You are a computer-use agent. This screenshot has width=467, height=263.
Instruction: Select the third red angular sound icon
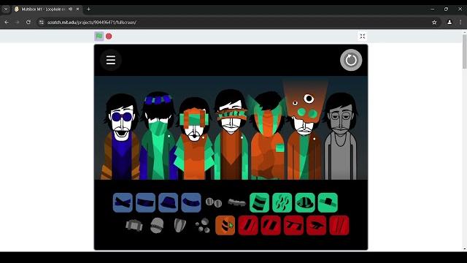[293, 226]
